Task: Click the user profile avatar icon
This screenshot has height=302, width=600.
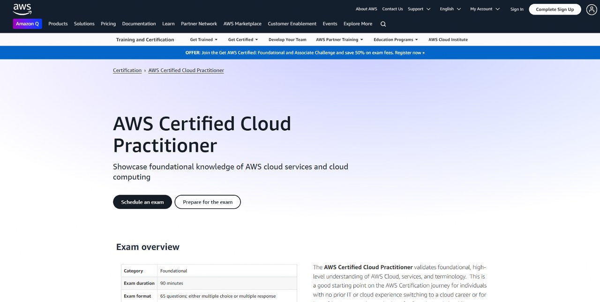Action: coord(592,9)
